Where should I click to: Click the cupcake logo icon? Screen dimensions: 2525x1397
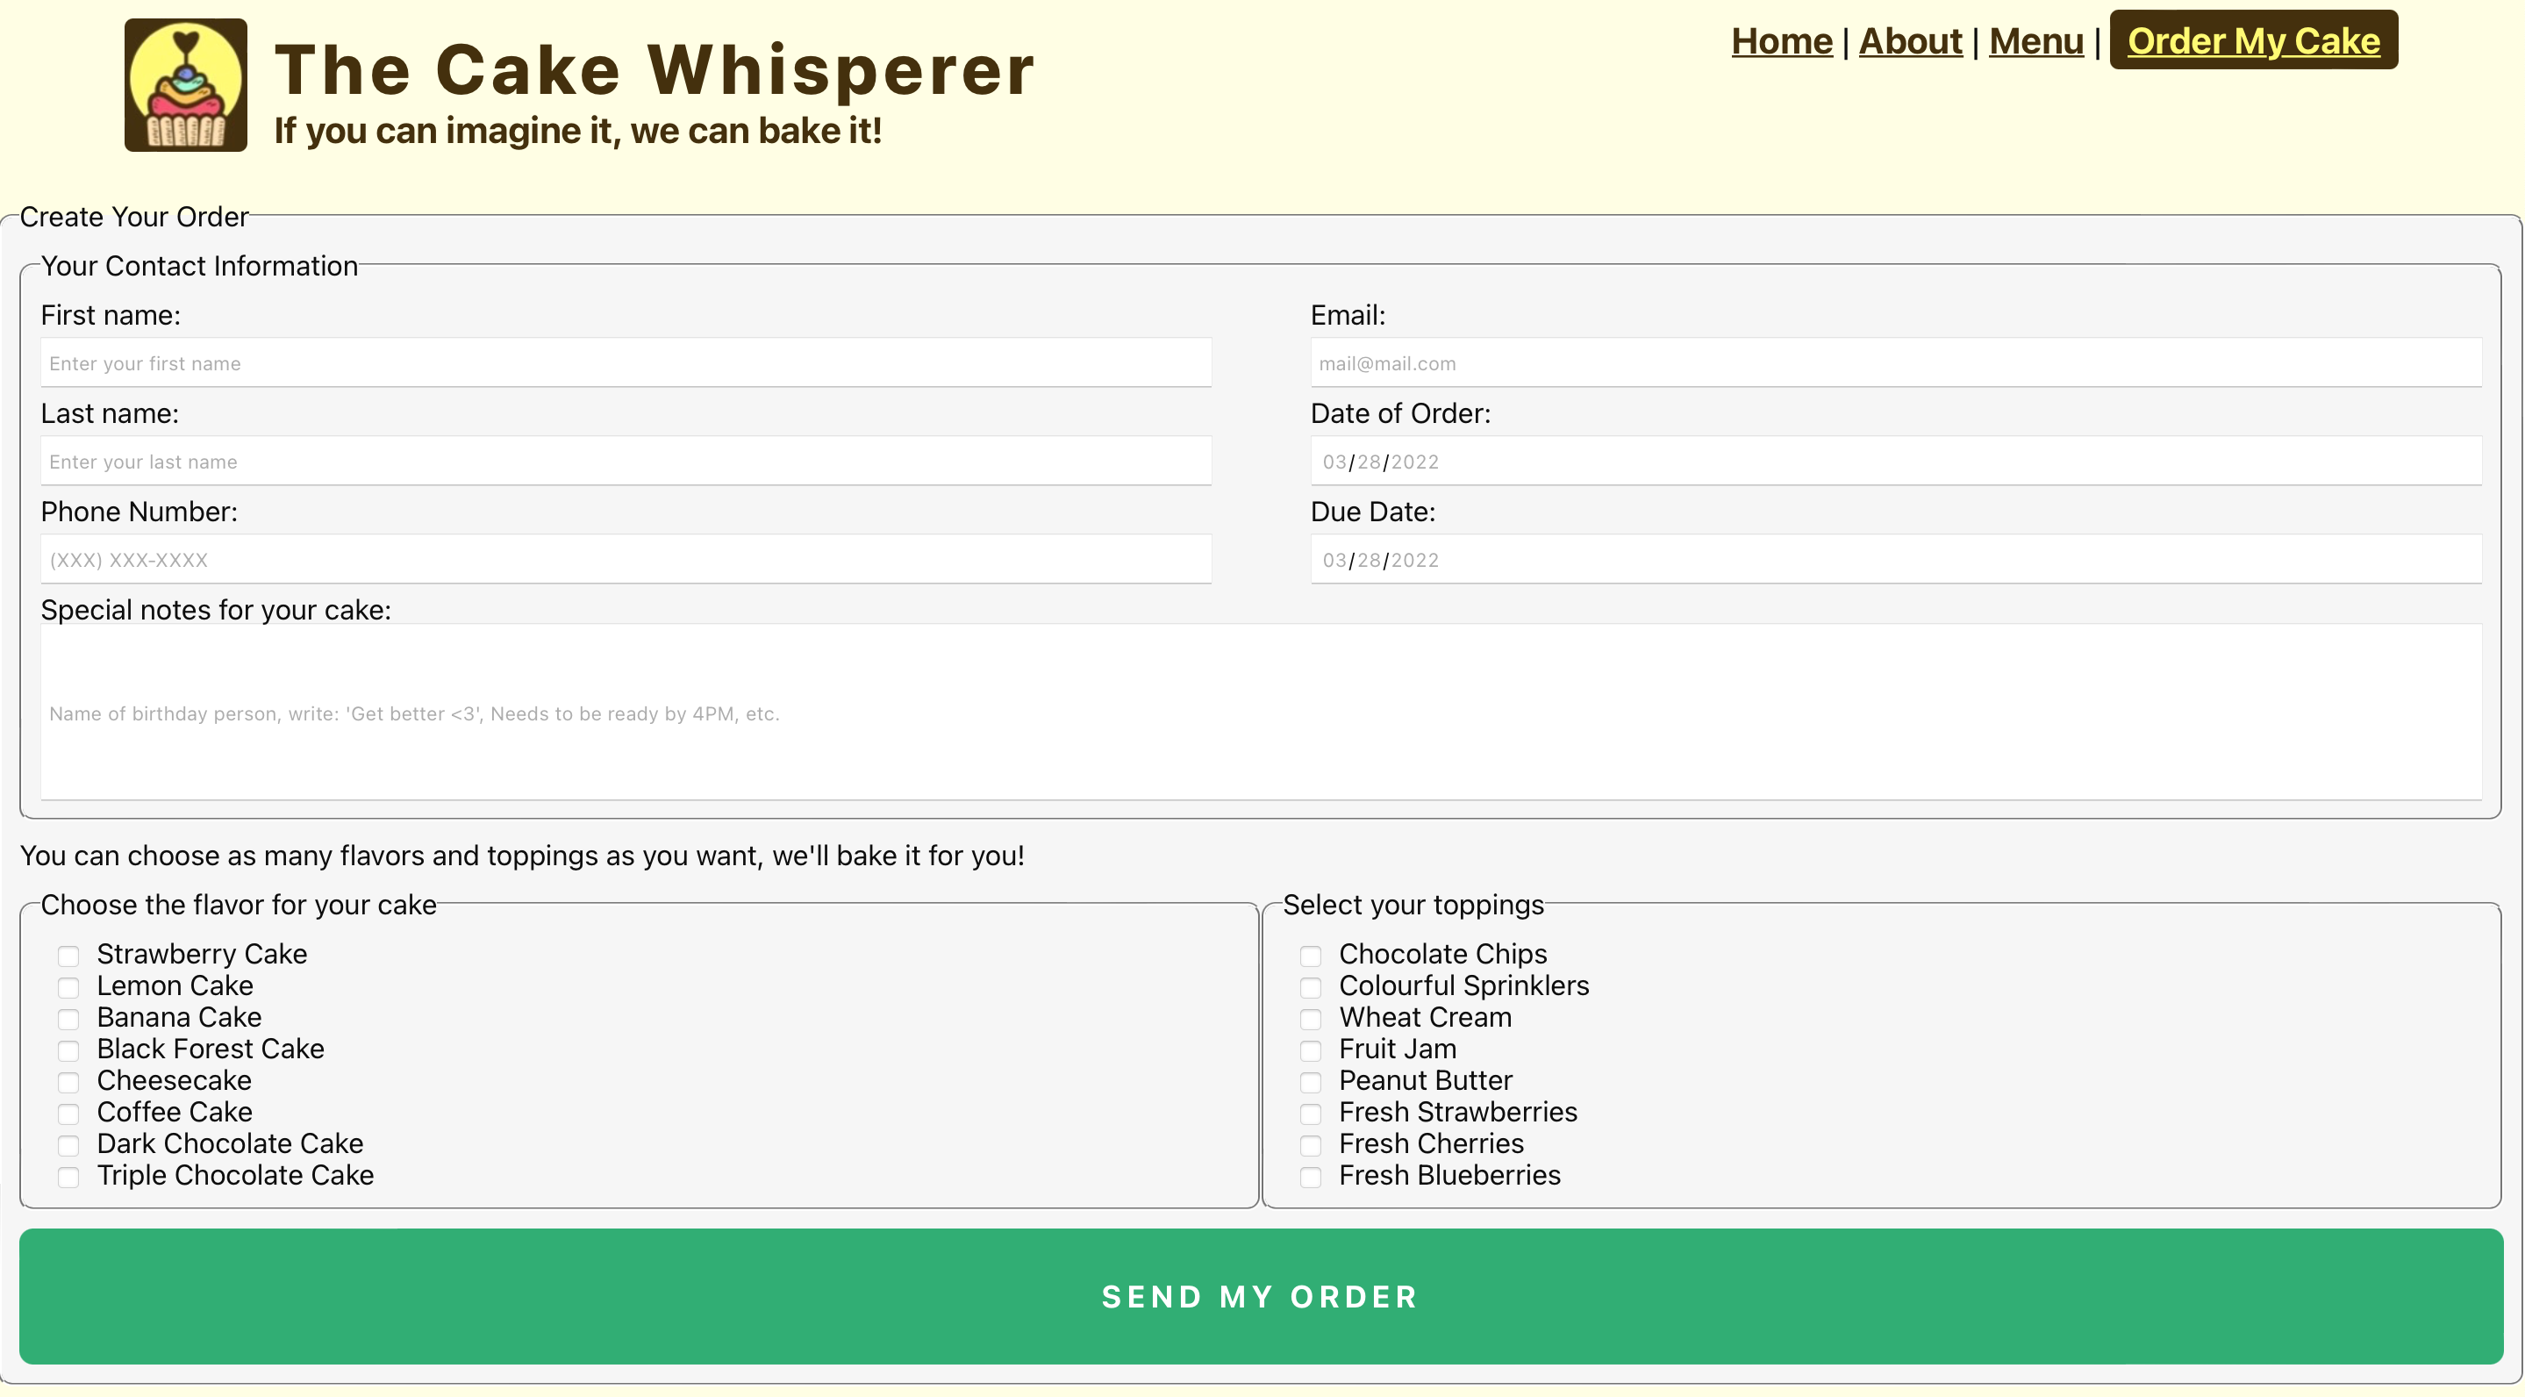pos(185,85)
